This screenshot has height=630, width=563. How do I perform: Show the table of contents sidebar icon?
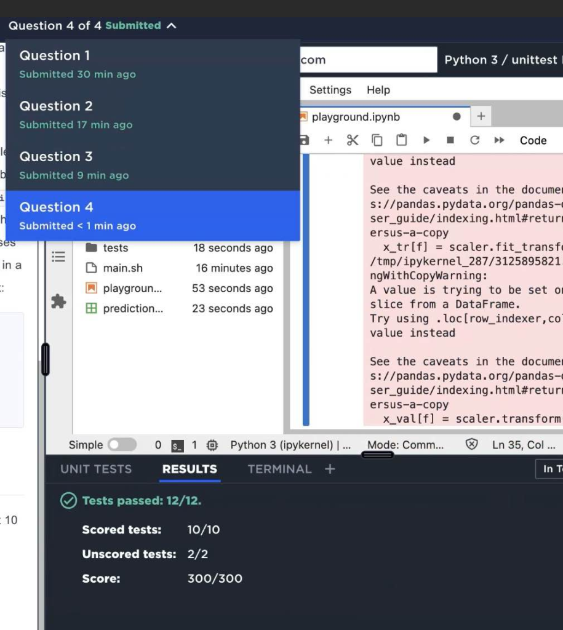coord(58,257)
